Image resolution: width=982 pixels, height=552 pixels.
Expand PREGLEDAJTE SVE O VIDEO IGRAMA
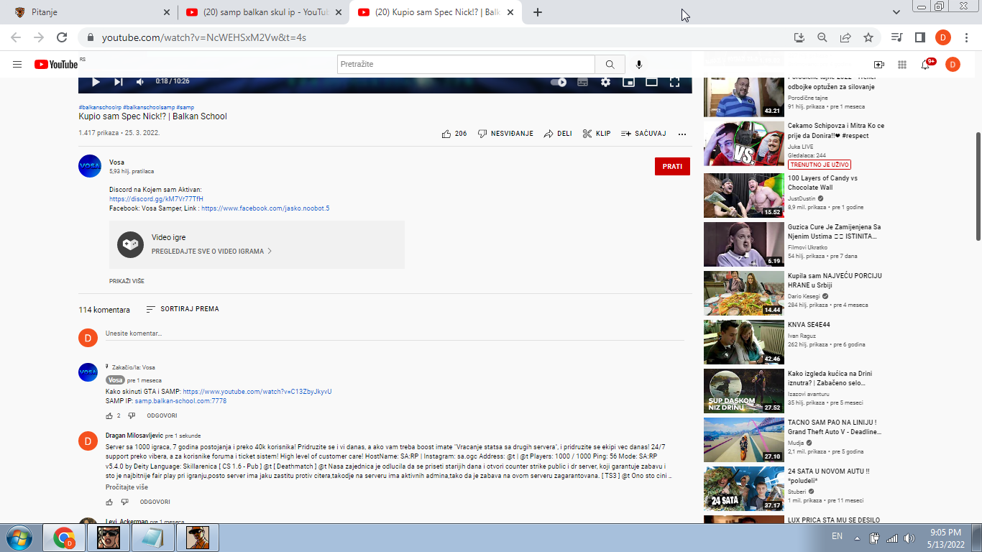[211, 252]
